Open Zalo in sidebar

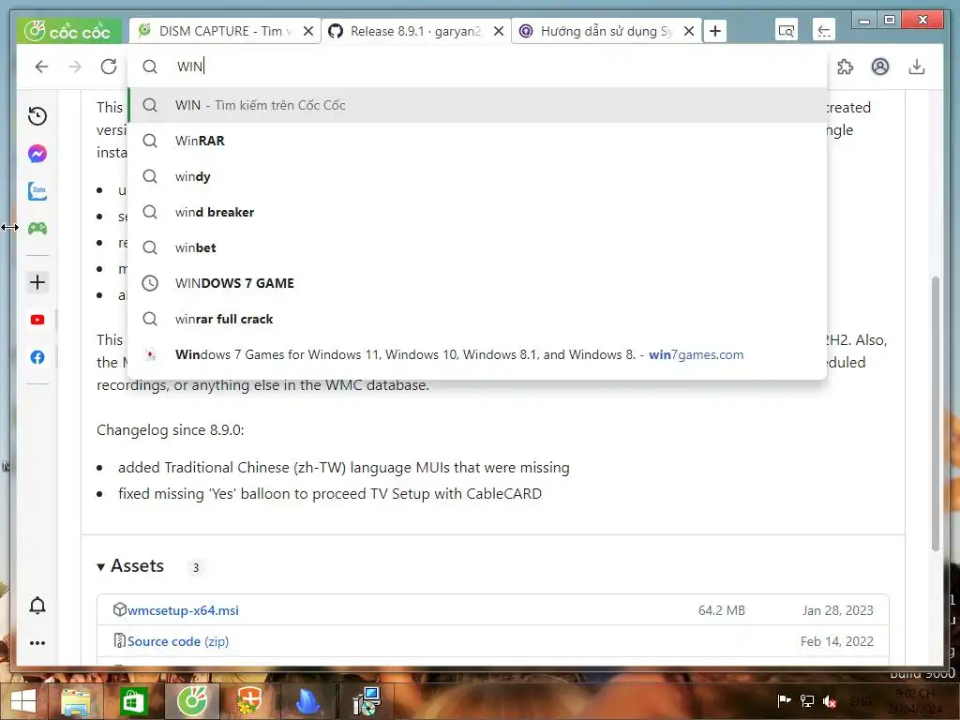pos(37,191)
